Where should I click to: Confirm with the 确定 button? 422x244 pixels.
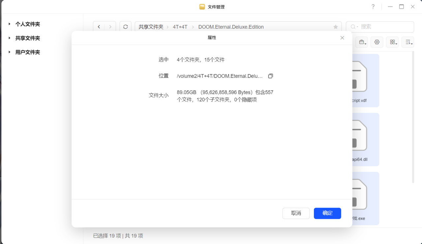327,213
